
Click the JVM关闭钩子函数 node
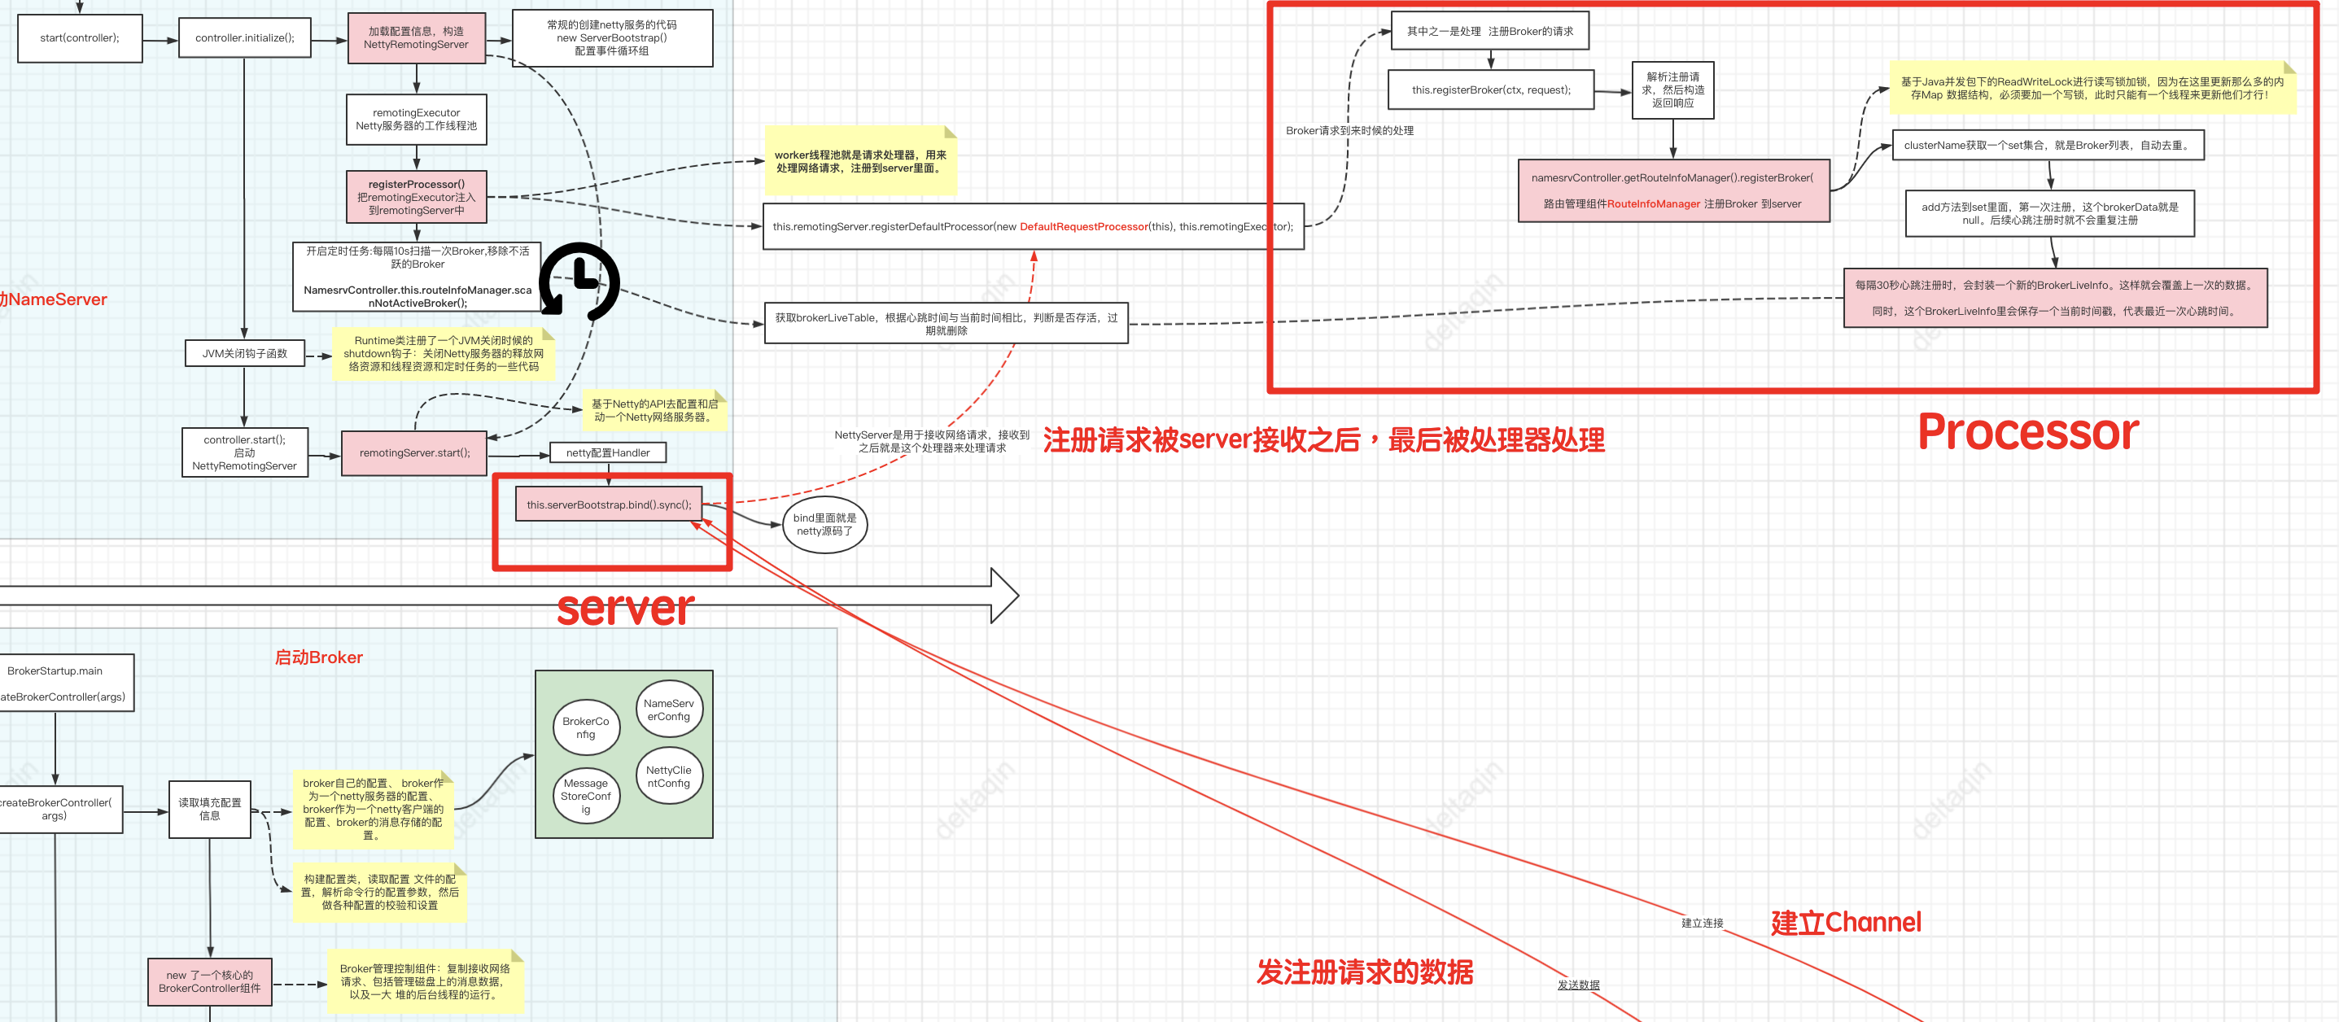coord(244,354)
